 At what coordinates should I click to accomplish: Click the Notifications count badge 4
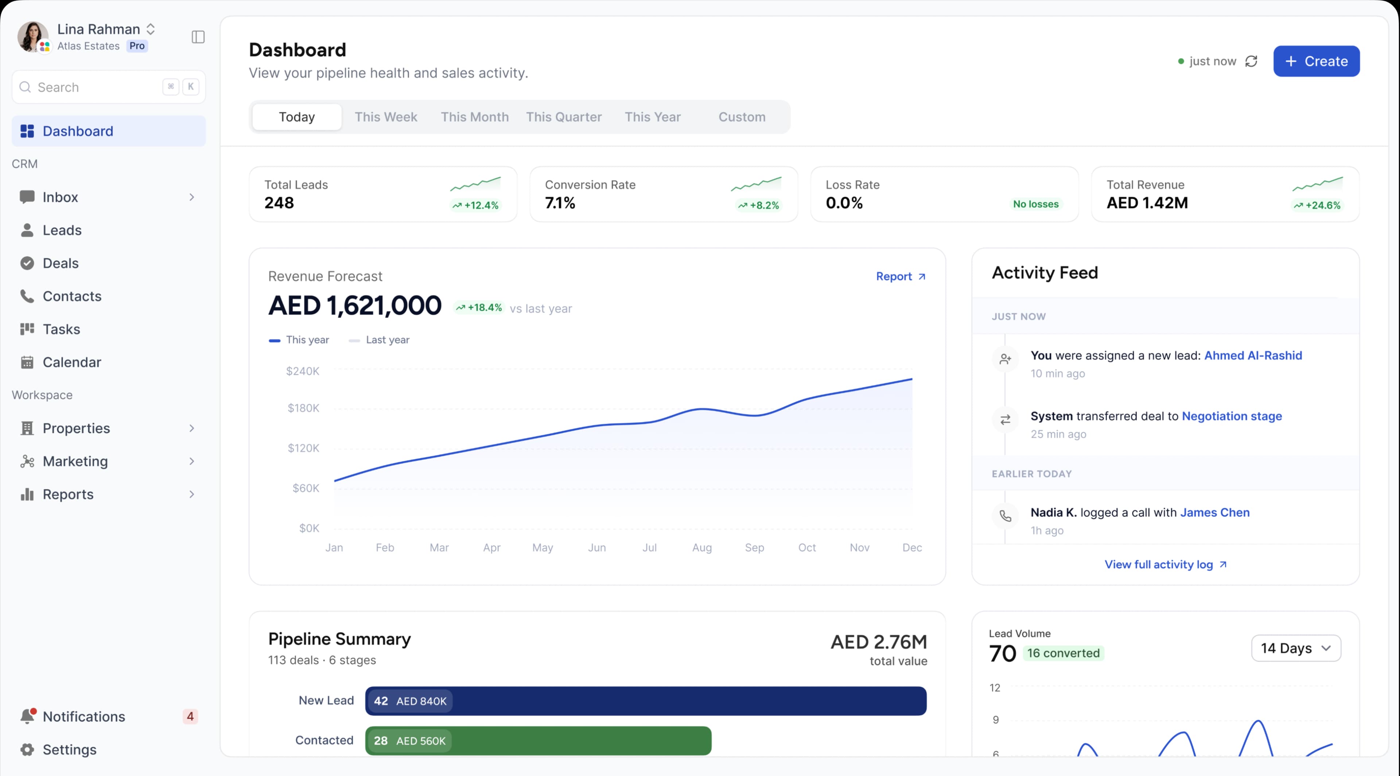click(x=190, y=716)
